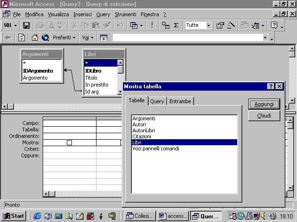Click the Chiudi button
Screen dimensions: 297x222
[264, 116]
